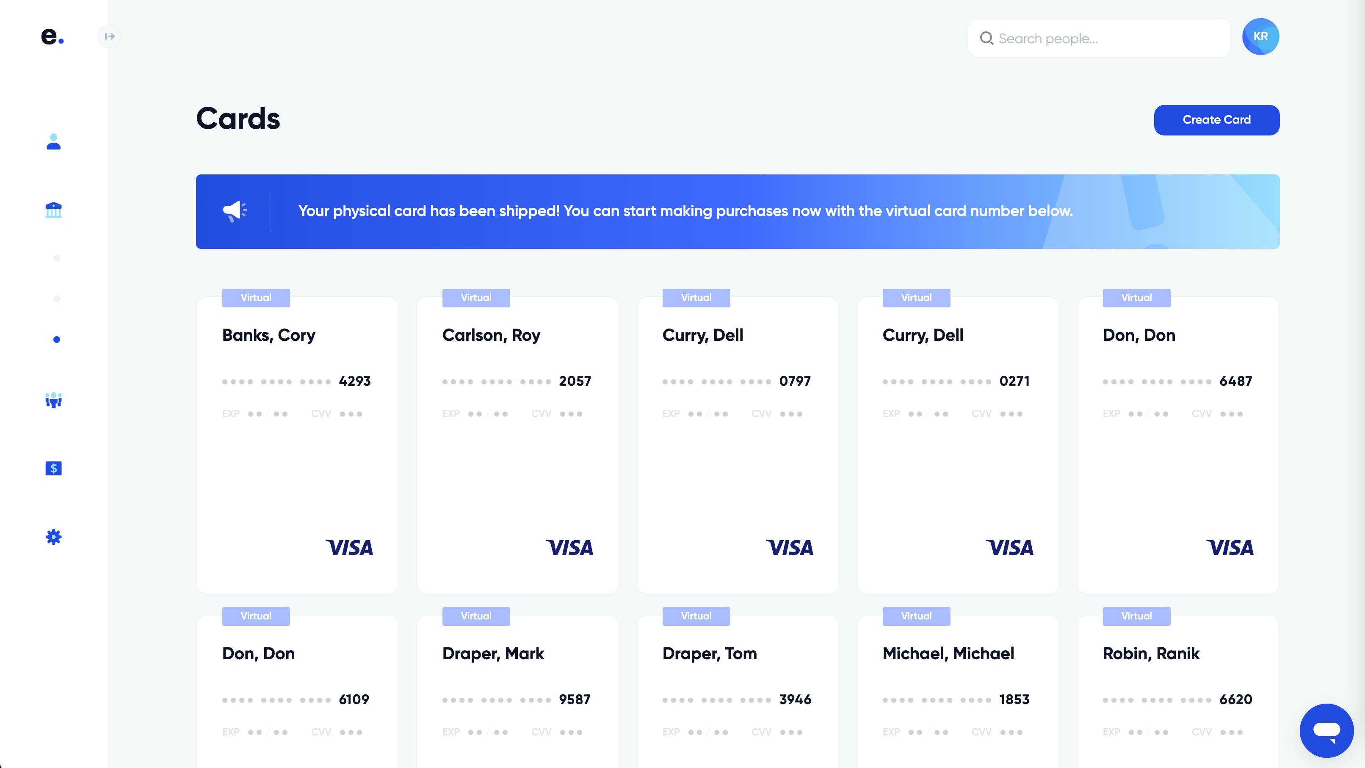This screenshot has height=768, width=1365.
Task: Click the 'e.' logo at top left
Action: point(52,36)
